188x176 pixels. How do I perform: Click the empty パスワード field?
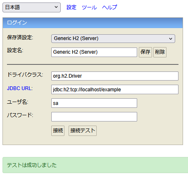[x=94, y=117]
